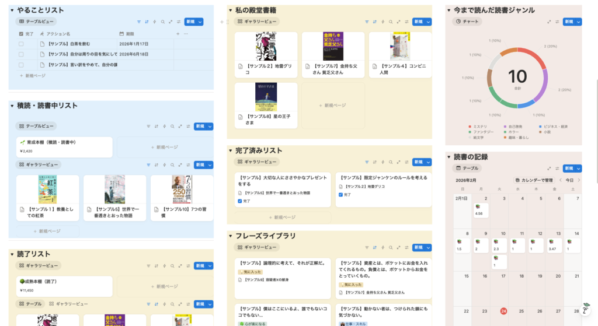Open search in 完了済みリスト database

(390, 162)
